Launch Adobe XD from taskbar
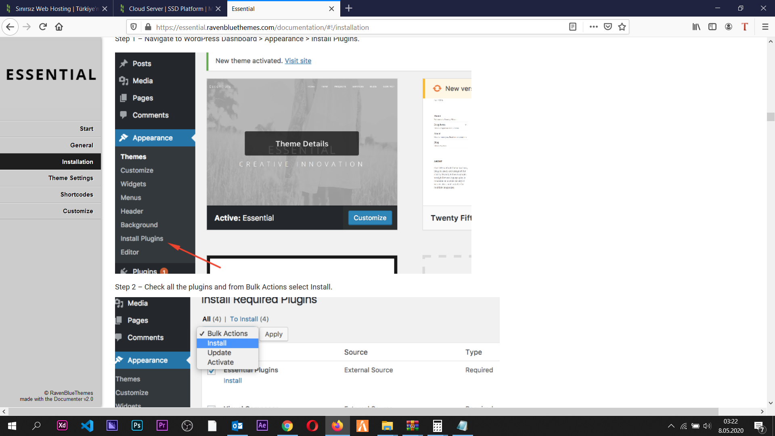The image size is (775, 436). 62,426
